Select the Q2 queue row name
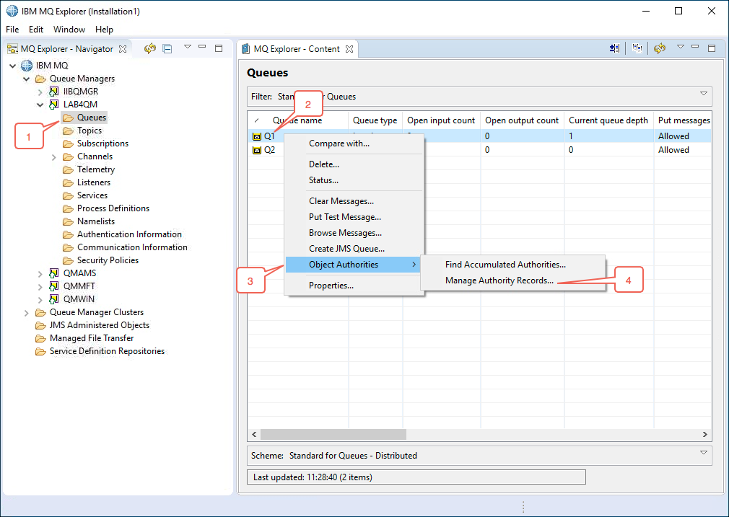The height and width of the screenshot is (517, 729). pos(270,150)
